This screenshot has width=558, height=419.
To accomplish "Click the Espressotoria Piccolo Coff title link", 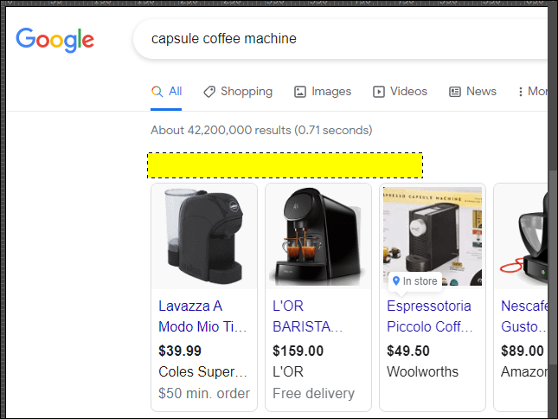I will pos(430,317).
